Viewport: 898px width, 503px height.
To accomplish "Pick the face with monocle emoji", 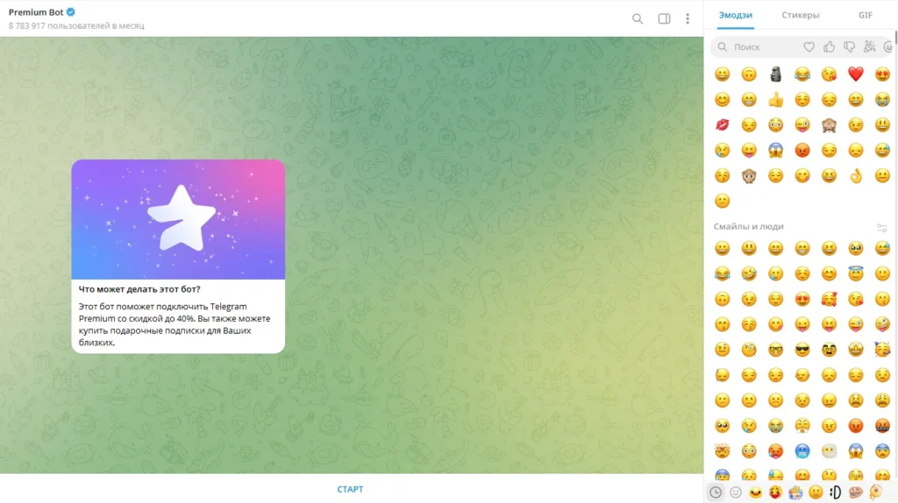I will point(749,350).
